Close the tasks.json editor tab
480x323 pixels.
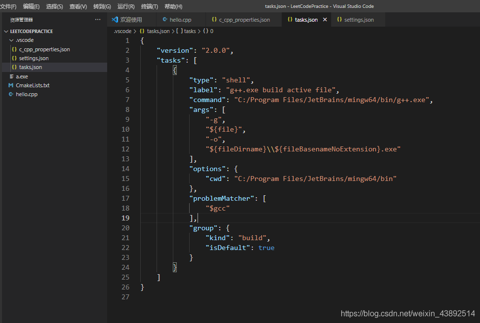point(324,20)
